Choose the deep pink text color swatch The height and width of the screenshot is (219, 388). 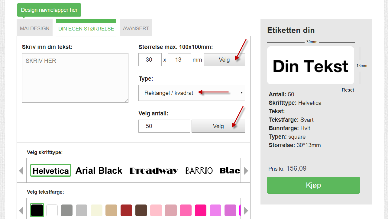tap(201, 210)
